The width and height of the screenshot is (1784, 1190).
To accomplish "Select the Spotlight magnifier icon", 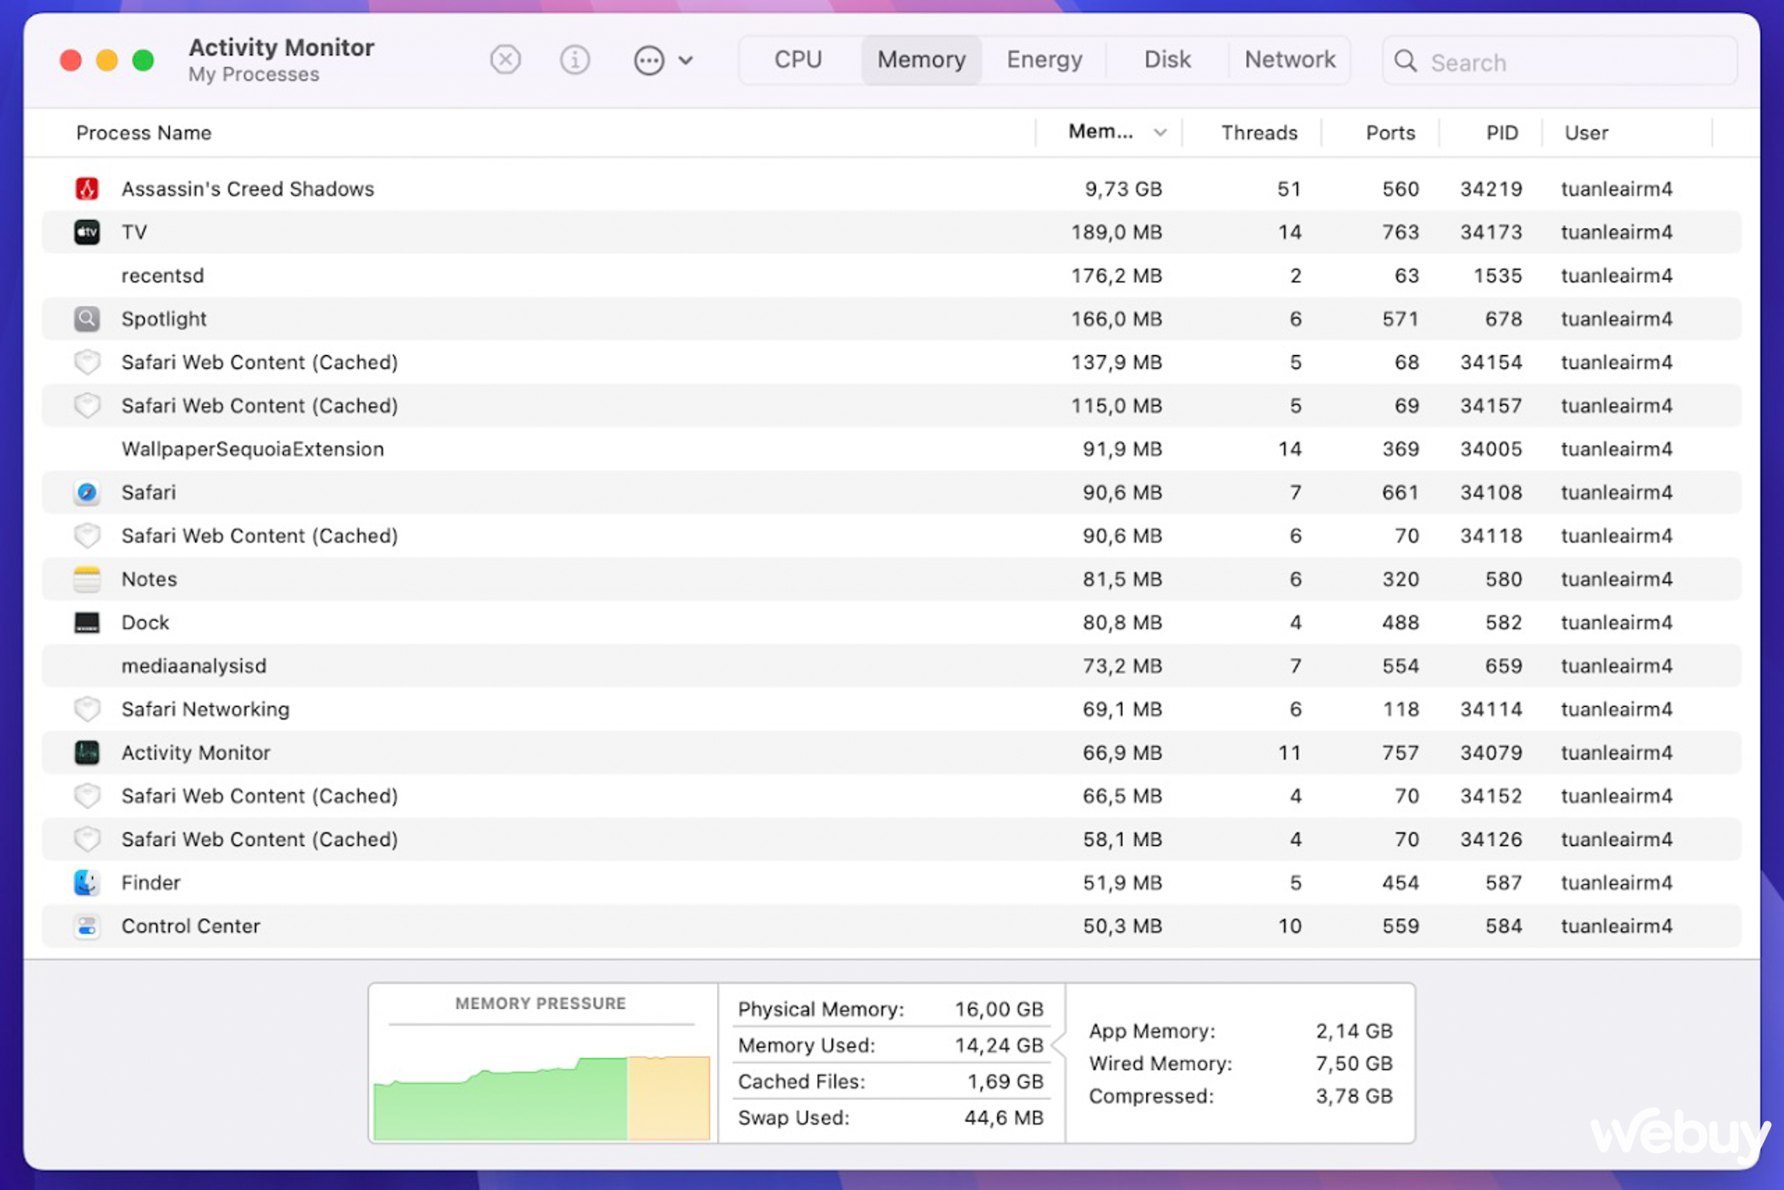I will [86, 319].
